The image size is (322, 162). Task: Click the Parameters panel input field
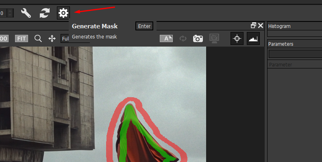[295, 54]
